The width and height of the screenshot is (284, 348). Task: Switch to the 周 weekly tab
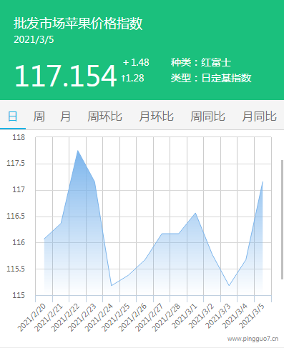[39, 116]
